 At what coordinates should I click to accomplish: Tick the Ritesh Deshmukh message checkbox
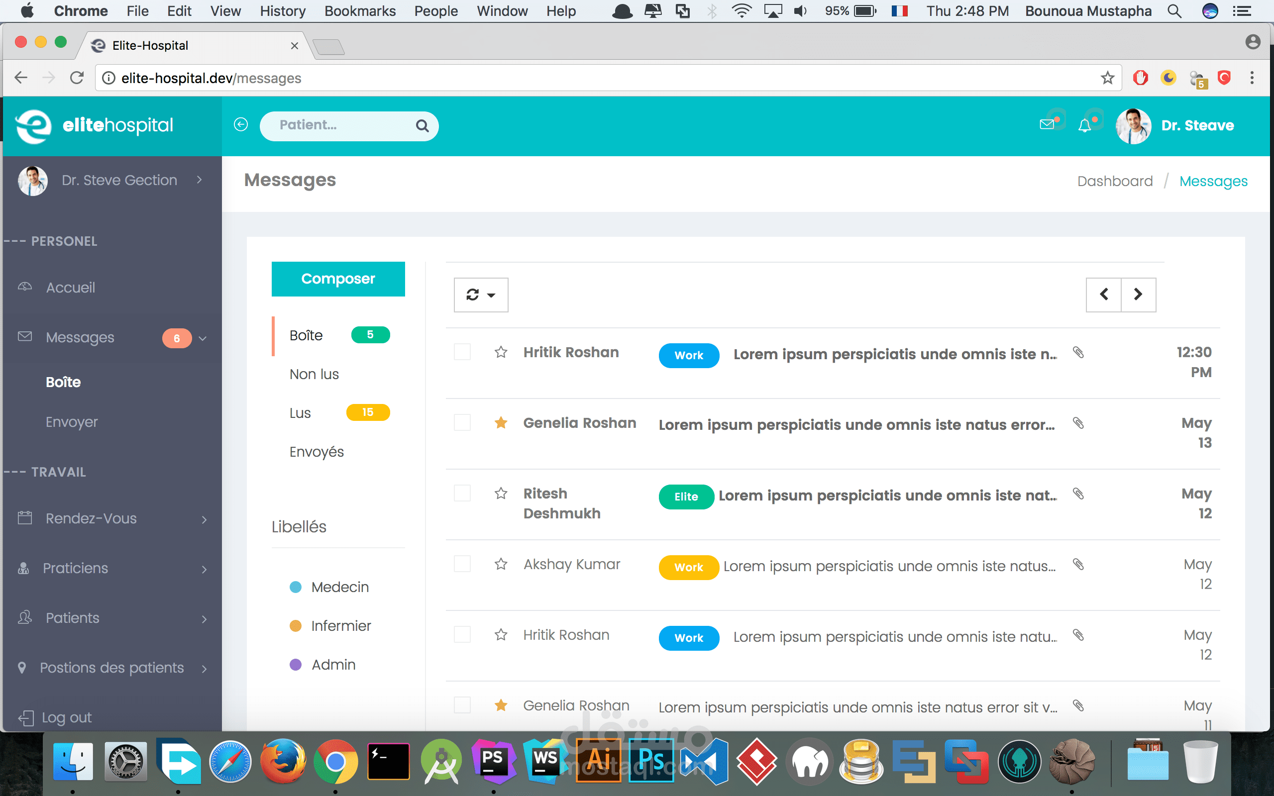coord(462,494)
